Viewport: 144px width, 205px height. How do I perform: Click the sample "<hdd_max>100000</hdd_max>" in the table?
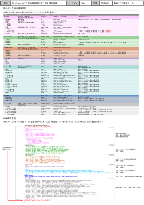(62, 82)
